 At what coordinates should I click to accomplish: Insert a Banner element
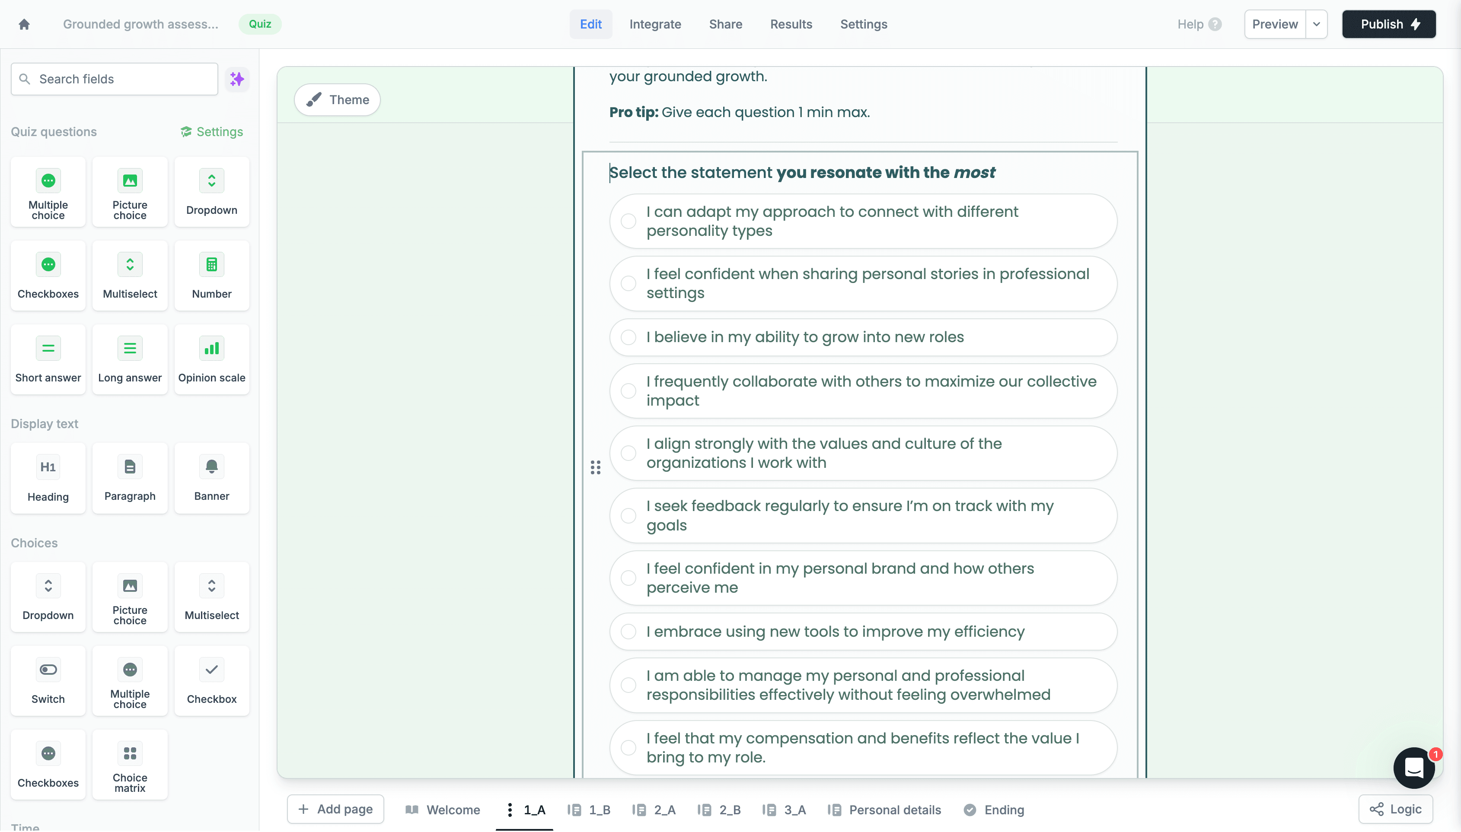coord(211,479)
